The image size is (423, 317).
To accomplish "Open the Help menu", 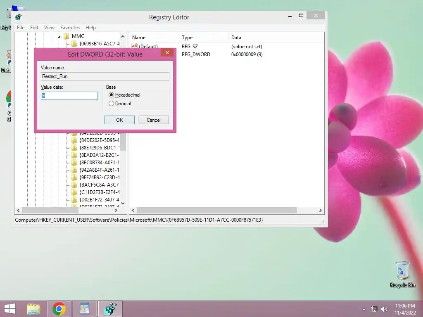I will (90, 28).
